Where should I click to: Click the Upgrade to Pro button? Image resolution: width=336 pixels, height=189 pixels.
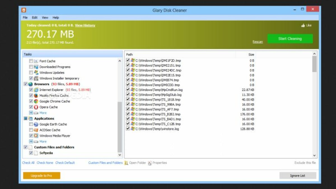41,176
